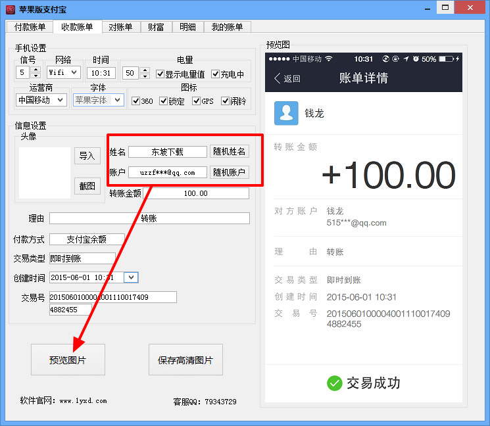The image size is (490, 426).
Task: Open the 明细 tab
Action: 188,27
